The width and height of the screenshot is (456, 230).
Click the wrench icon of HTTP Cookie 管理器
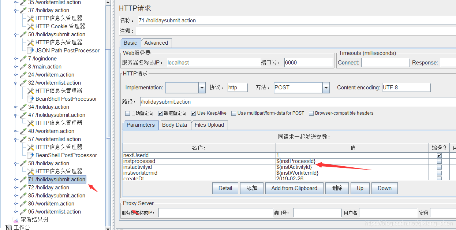(31, 26)
